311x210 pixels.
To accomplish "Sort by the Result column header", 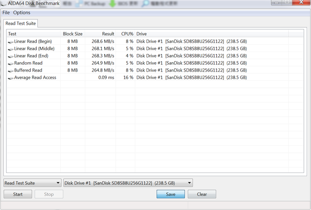I will 100,34.
